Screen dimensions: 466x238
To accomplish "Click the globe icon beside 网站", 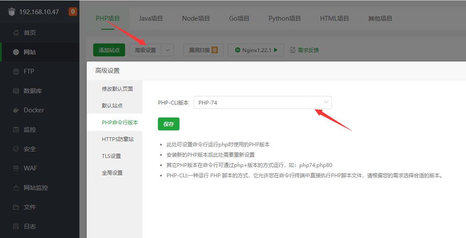I will 16,52.
